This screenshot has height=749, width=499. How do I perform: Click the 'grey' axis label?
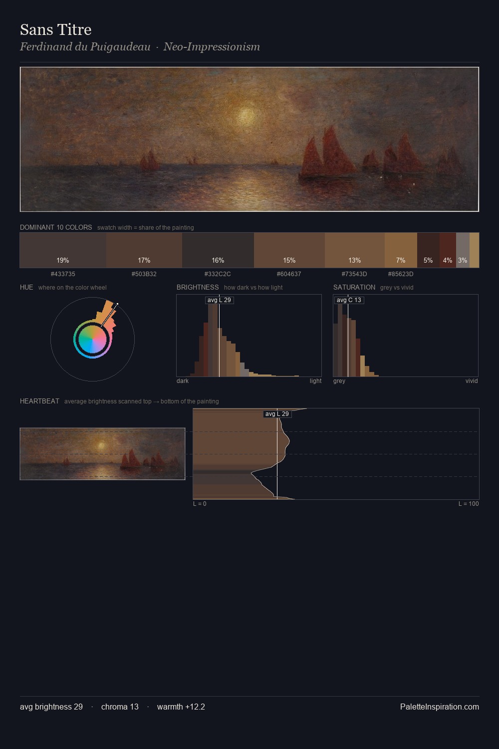pos(339,381)
